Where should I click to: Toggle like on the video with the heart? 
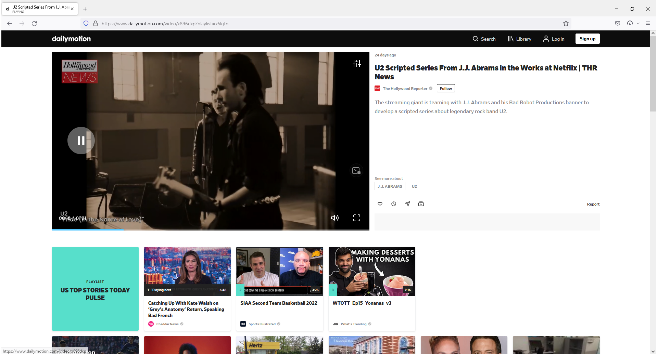[380, 203]
